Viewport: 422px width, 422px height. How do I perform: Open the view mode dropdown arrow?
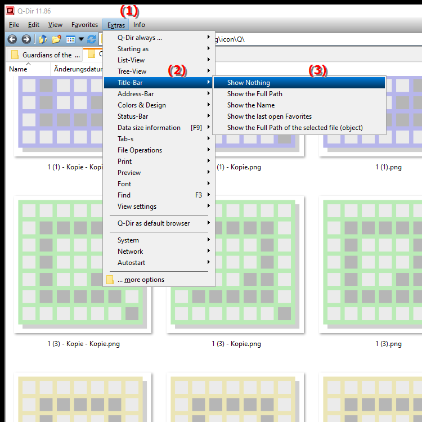coord(81,39)
